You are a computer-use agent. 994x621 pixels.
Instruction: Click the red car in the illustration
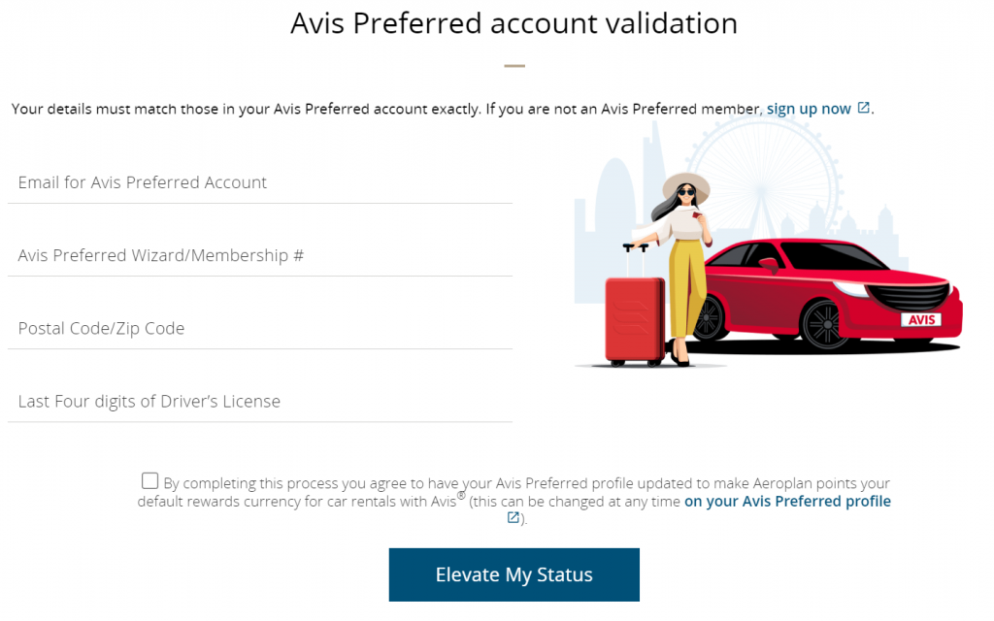pos(835,291)
